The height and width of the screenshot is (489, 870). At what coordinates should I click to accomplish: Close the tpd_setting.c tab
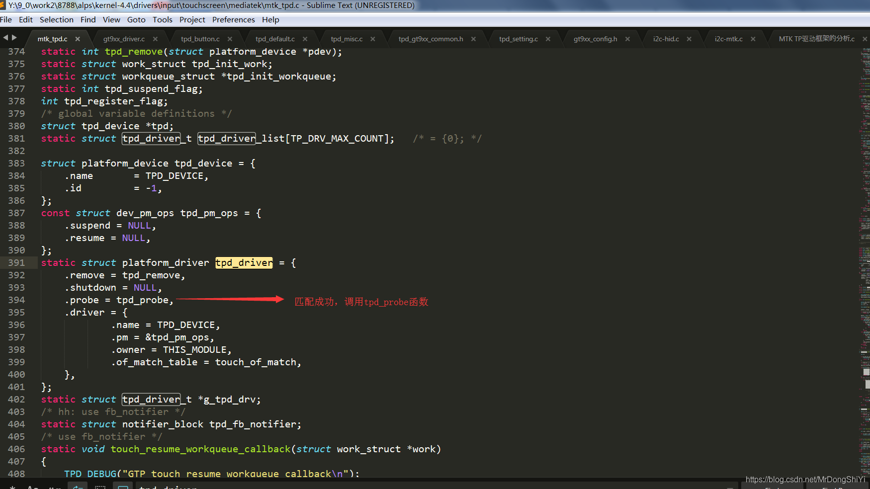(x=548, y=39)
